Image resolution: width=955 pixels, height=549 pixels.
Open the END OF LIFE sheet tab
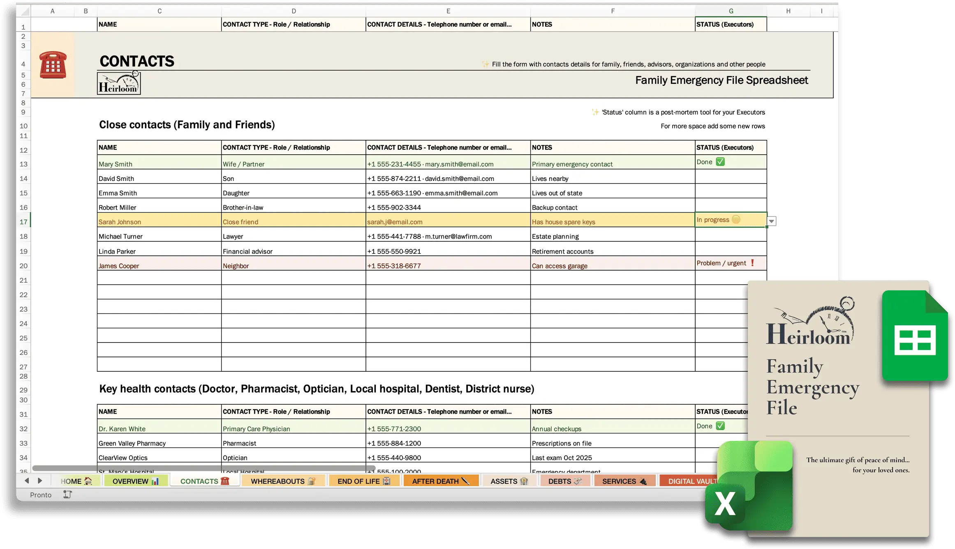tap(364, 481)
